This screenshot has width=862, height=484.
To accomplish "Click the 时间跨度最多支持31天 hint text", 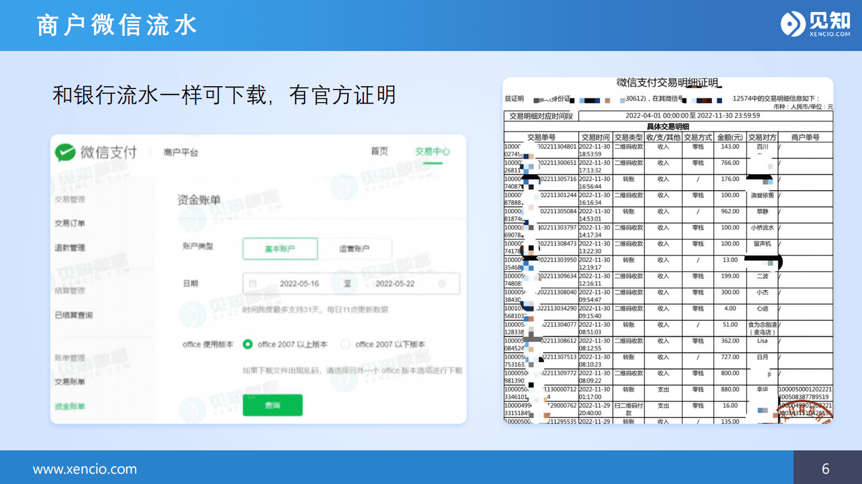I will [x=315, y=310].
